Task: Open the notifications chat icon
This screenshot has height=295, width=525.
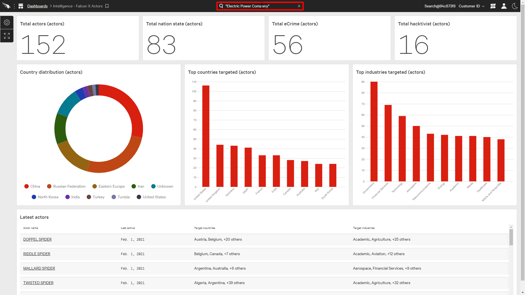Action: click(493, 6)
